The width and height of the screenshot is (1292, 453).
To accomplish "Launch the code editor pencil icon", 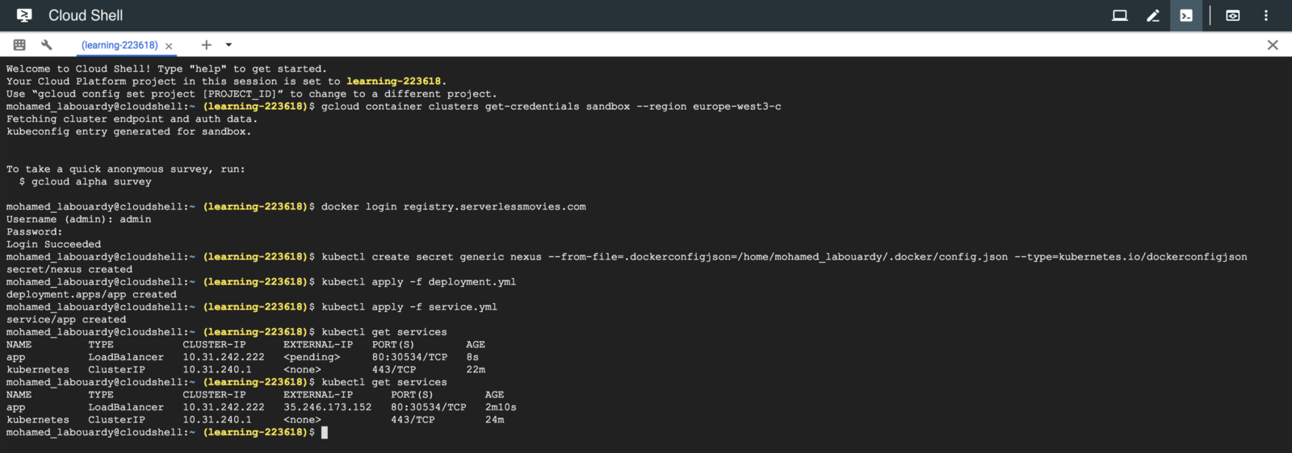I will pyautogui.click(x=1153, y=15).
